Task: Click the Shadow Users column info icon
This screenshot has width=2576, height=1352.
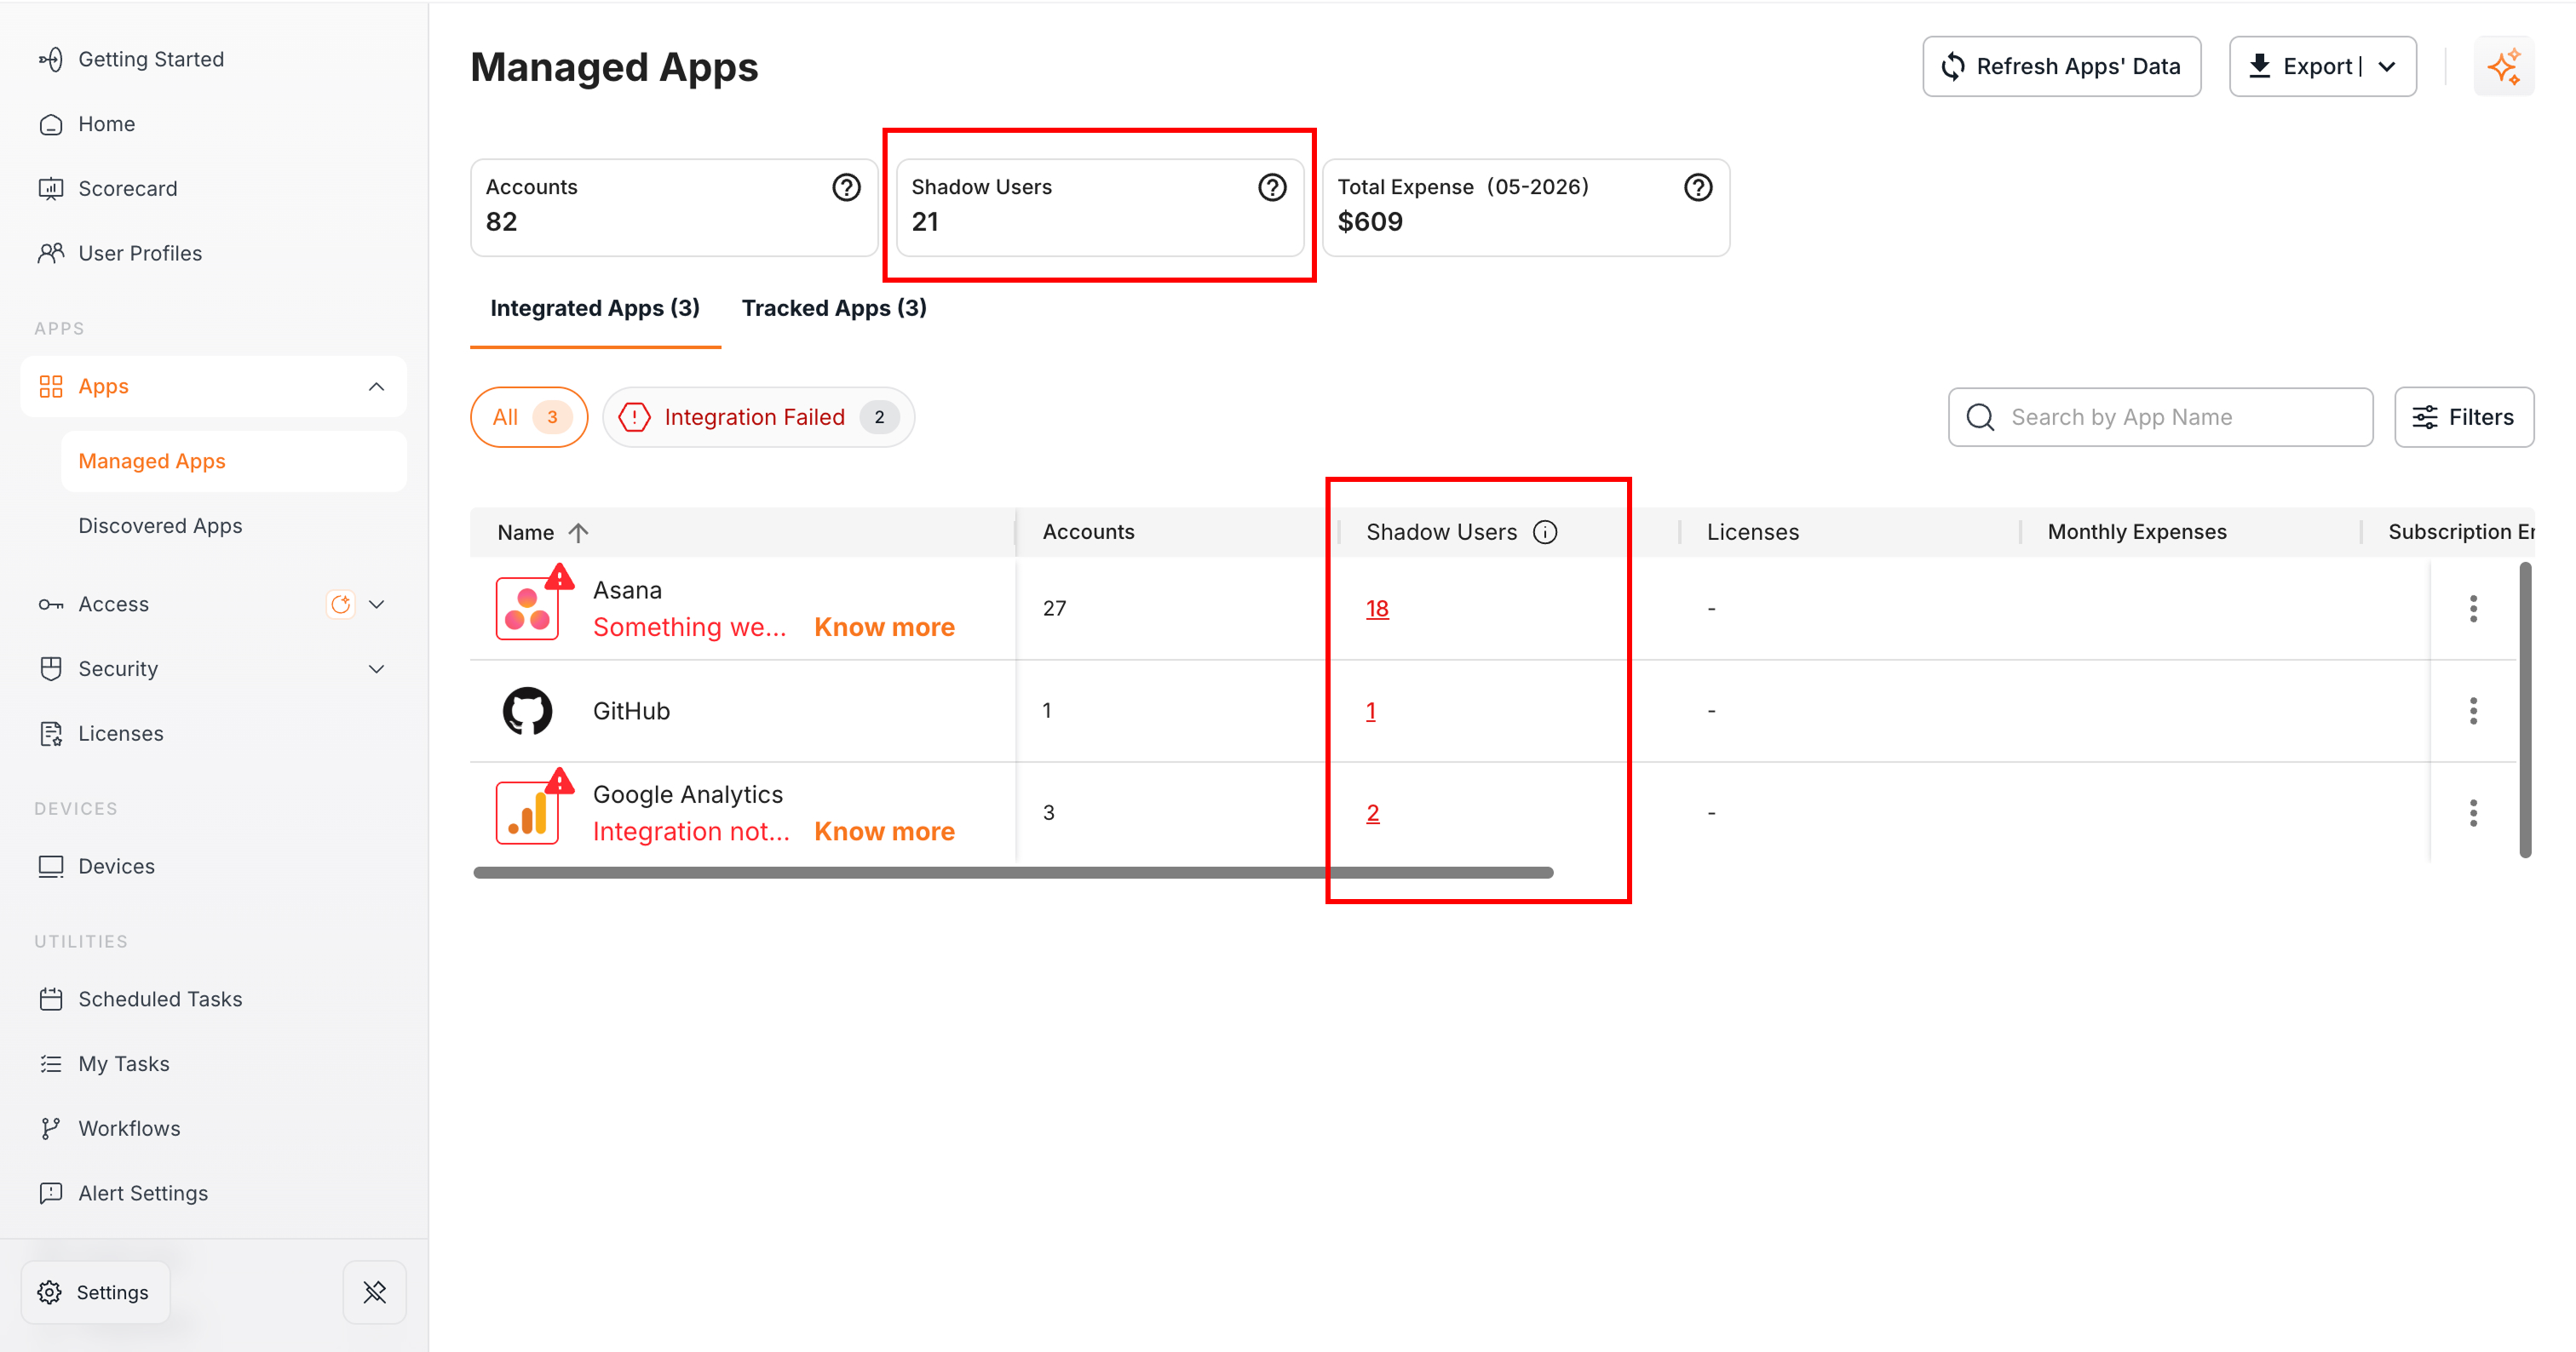Action: [x=1545, y=533]
